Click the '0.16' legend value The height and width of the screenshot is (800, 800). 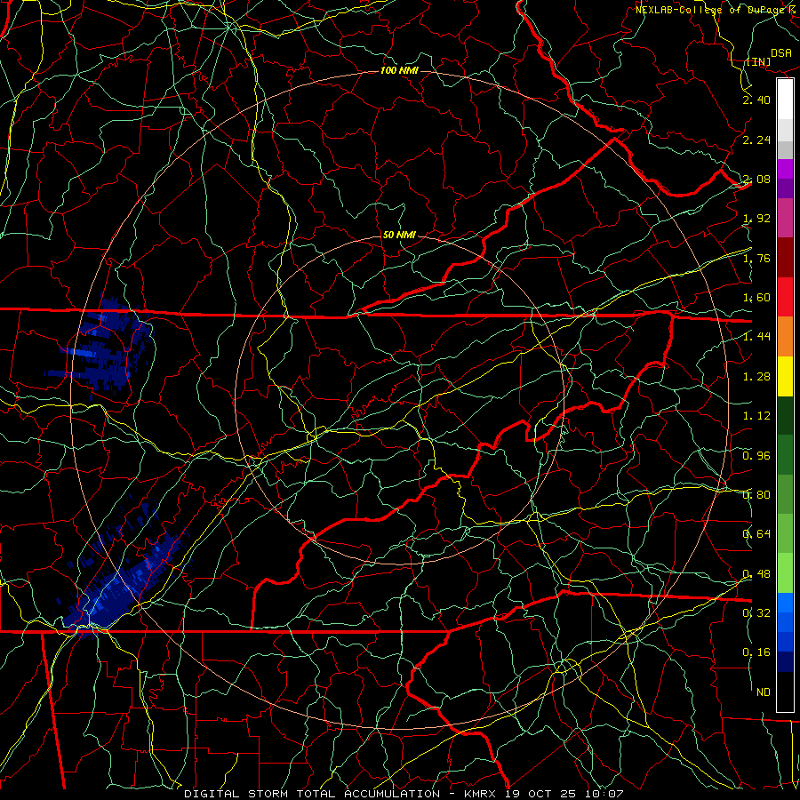pos(756,652)
